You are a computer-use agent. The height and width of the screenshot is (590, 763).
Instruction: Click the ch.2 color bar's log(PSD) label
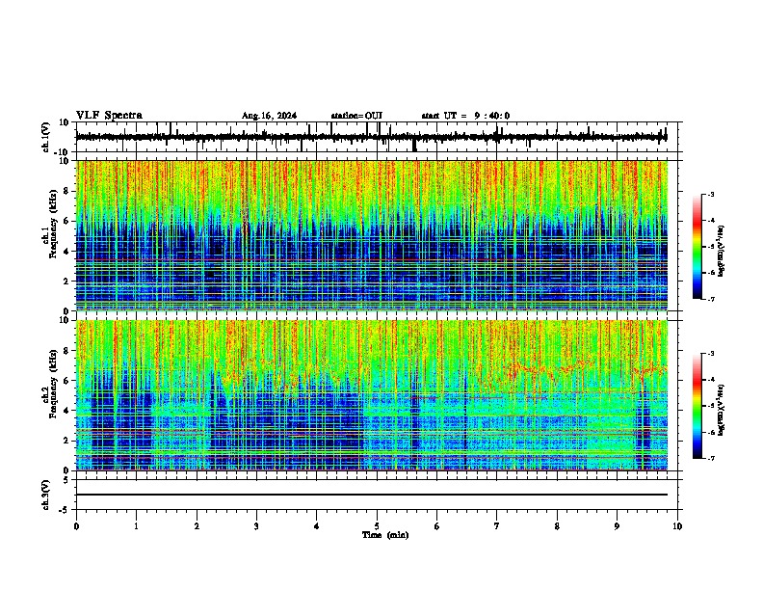click(721, 409)
